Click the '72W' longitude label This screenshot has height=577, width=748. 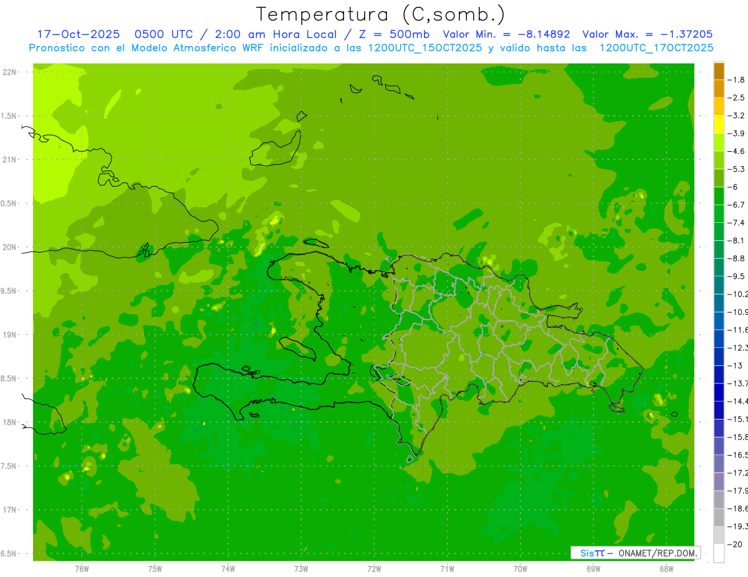coord(374,568)
